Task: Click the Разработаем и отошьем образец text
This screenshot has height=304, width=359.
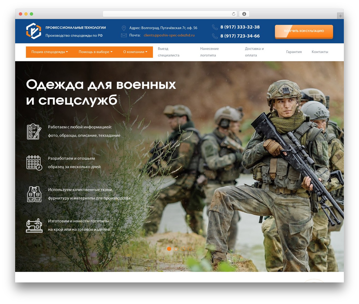Action: 74,163
